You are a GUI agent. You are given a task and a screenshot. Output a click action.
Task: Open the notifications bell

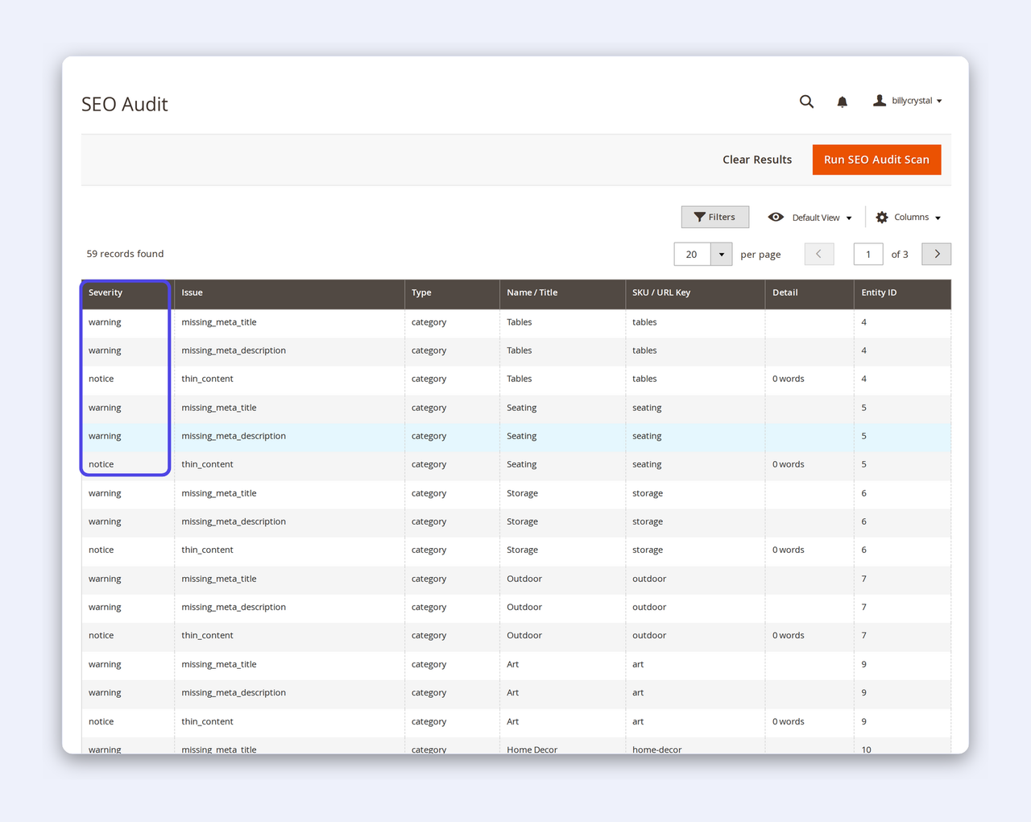(x=842, y=102)
